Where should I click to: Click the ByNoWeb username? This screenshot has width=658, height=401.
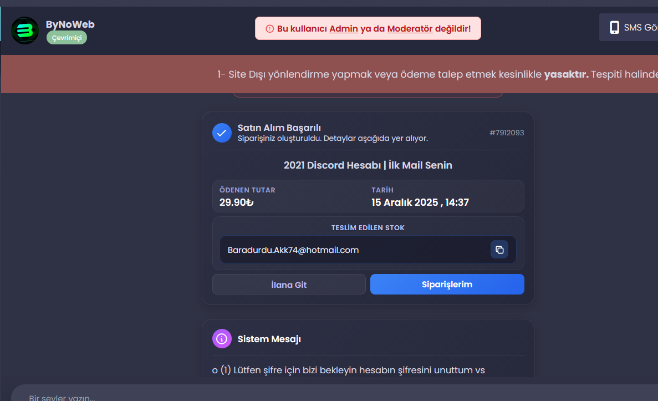(70, 24)
